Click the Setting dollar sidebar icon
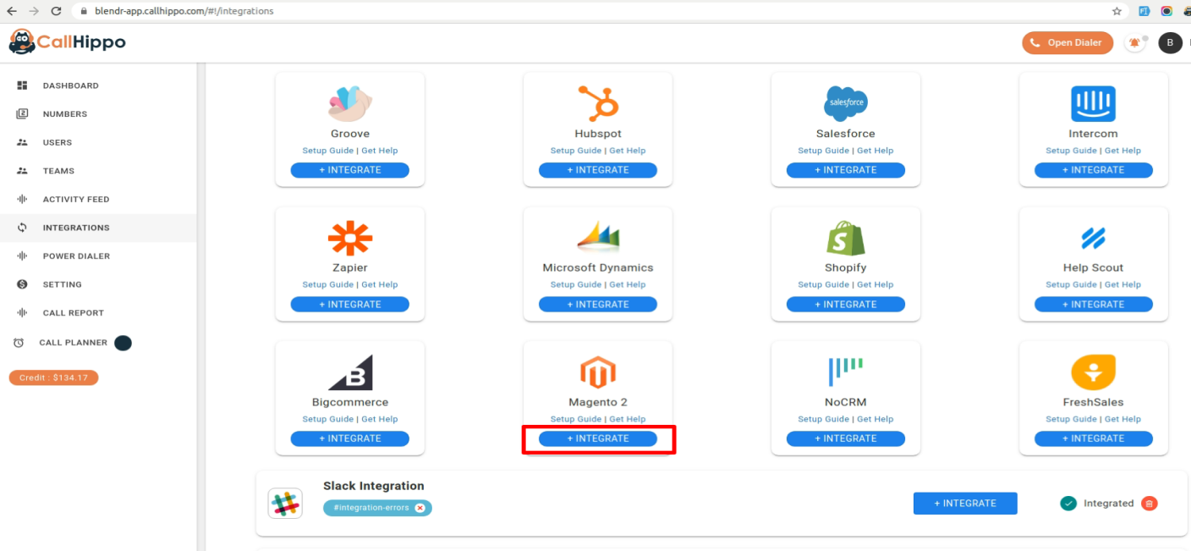 coord(23,284)
